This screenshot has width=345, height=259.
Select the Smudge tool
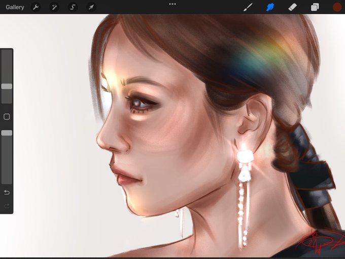270,7
